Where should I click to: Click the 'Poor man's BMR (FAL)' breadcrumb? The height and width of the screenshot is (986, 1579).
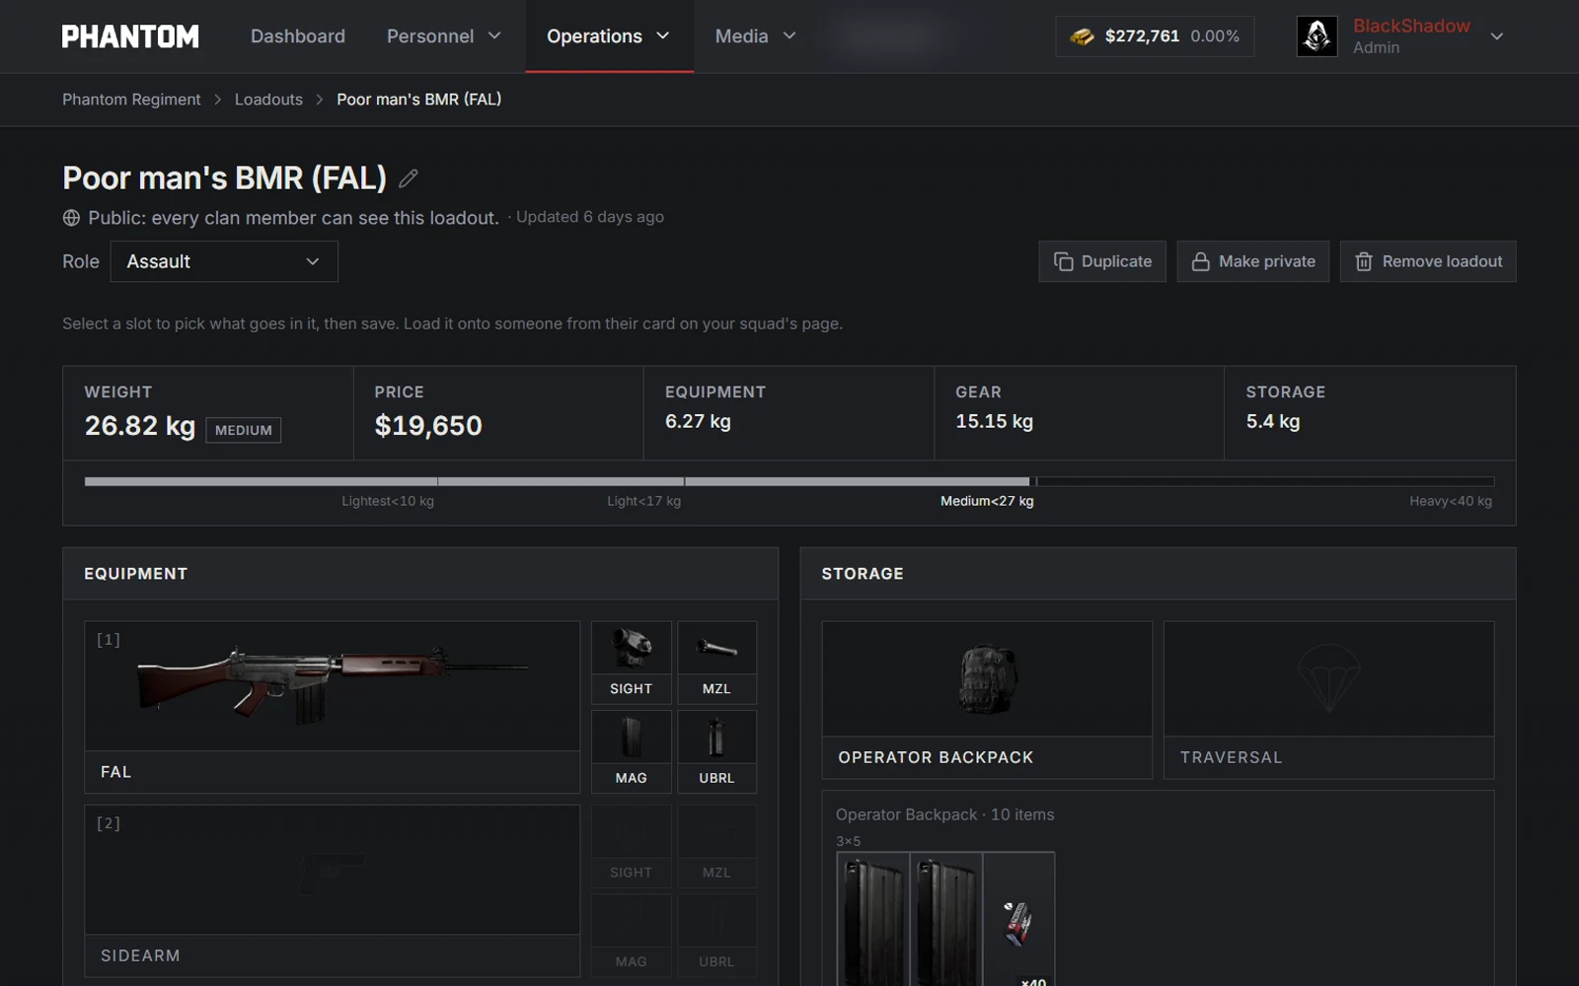(419, 100)
